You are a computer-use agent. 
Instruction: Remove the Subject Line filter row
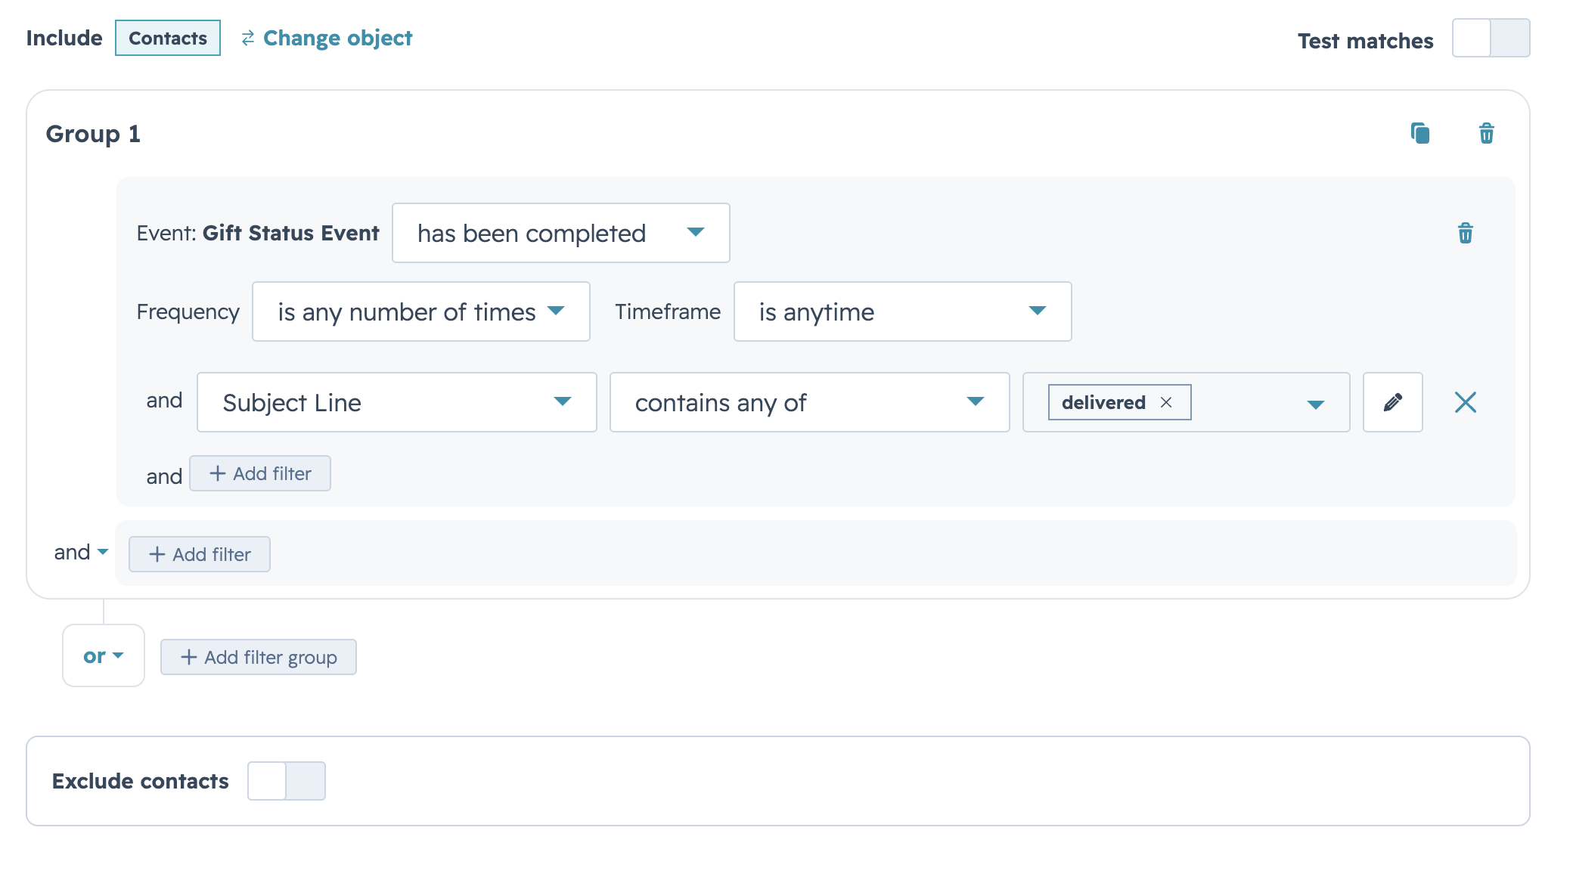pyautogui.click(x=1466, y=402)
